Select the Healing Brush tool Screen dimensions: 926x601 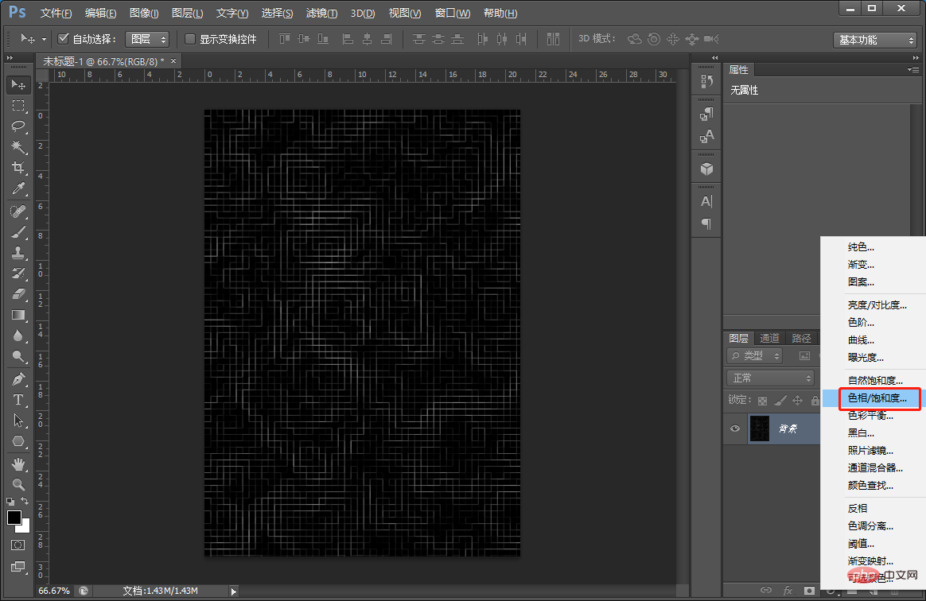18,211
